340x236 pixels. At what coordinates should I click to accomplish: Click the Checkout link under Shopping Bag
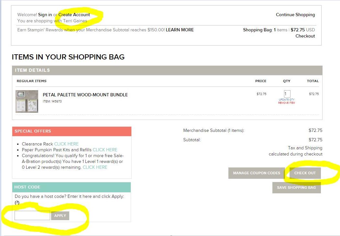pos(305,36)
